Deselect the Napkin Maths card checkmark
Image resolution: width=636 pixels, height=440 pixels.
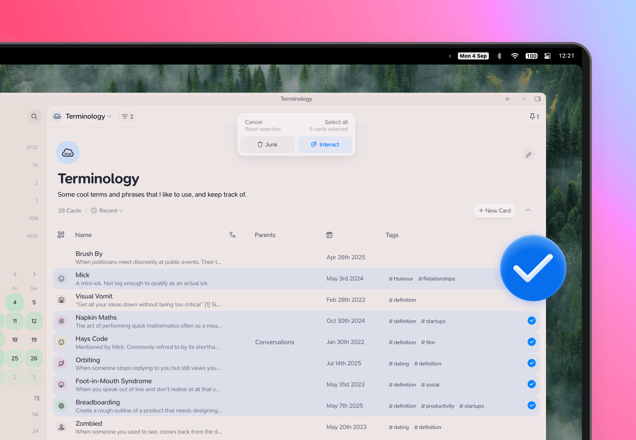[x=531, y=320]
